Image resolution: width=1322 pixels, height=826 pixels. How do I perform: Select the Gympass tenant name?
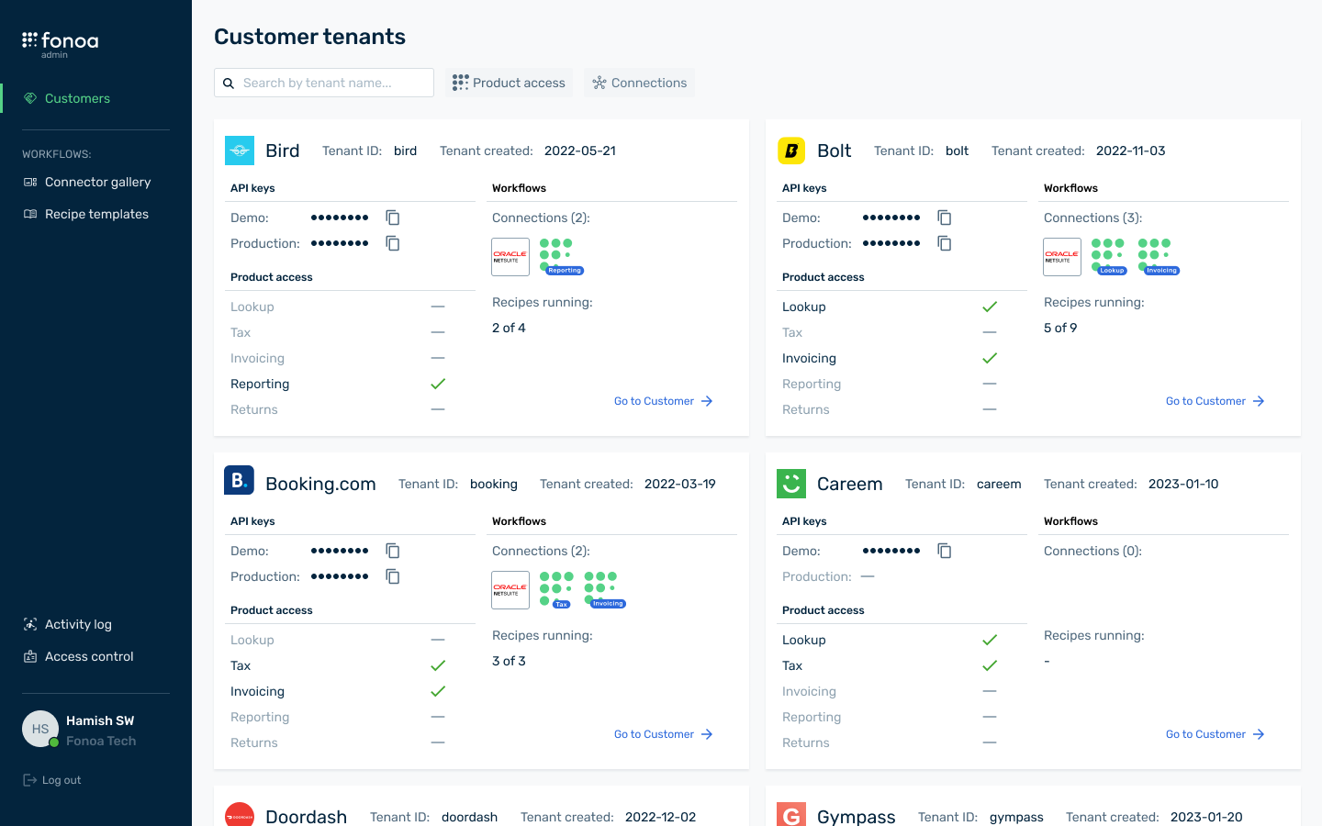857,816
